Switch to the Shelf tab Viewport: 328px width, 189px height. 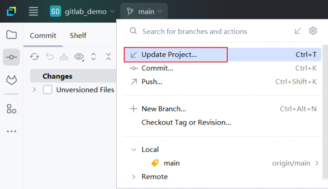tap(78, 36)
